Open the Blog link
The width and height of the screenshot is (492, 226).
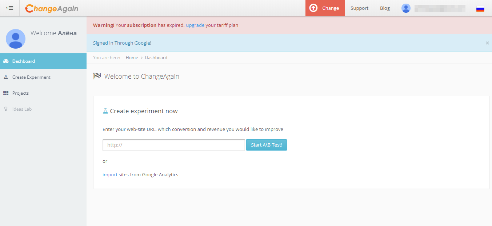tap(385, 8)
